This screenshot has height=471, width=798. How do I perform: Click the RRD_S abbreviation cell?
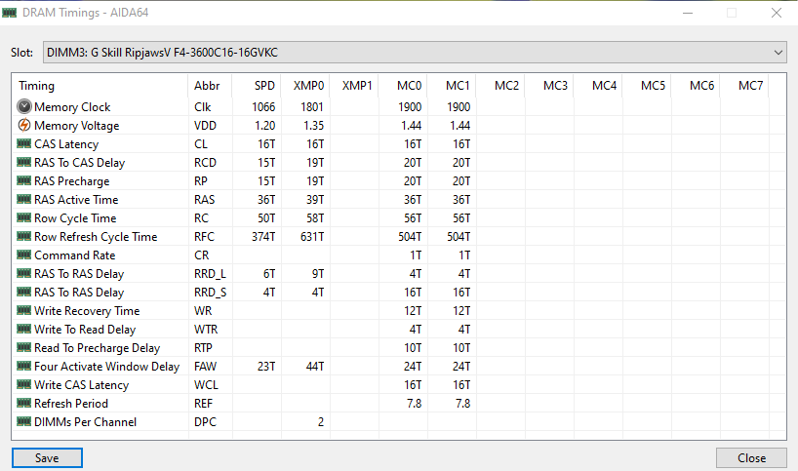coord(210,293)
